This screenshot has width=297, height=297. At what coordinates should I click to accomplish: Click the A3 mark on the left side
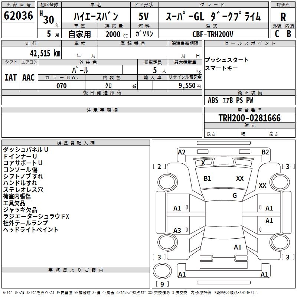click(177, 231)
